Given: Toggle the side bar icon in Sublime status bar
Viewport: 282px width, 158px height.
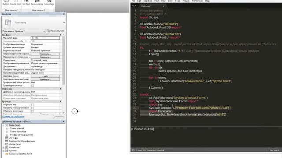Looking at the screenshot, I should (x=133, y=150).
